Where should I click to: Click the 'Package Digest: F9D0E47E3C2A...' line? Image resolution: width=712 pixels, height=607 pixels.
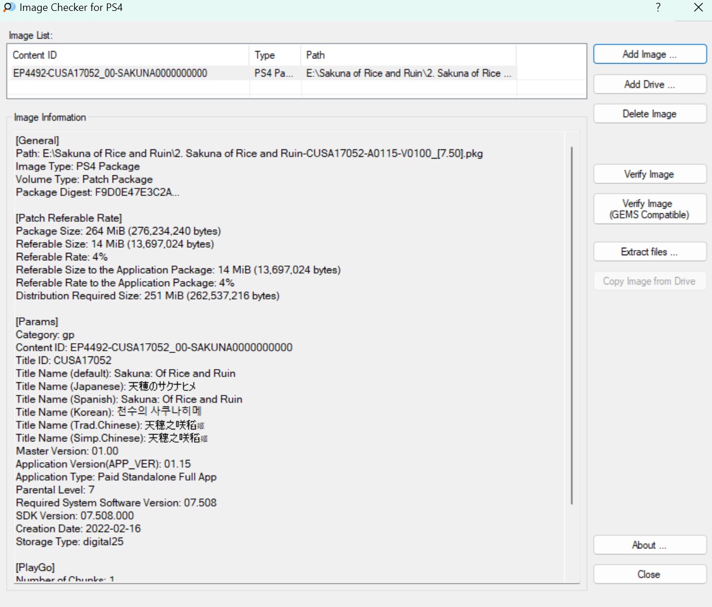[98, 192]
